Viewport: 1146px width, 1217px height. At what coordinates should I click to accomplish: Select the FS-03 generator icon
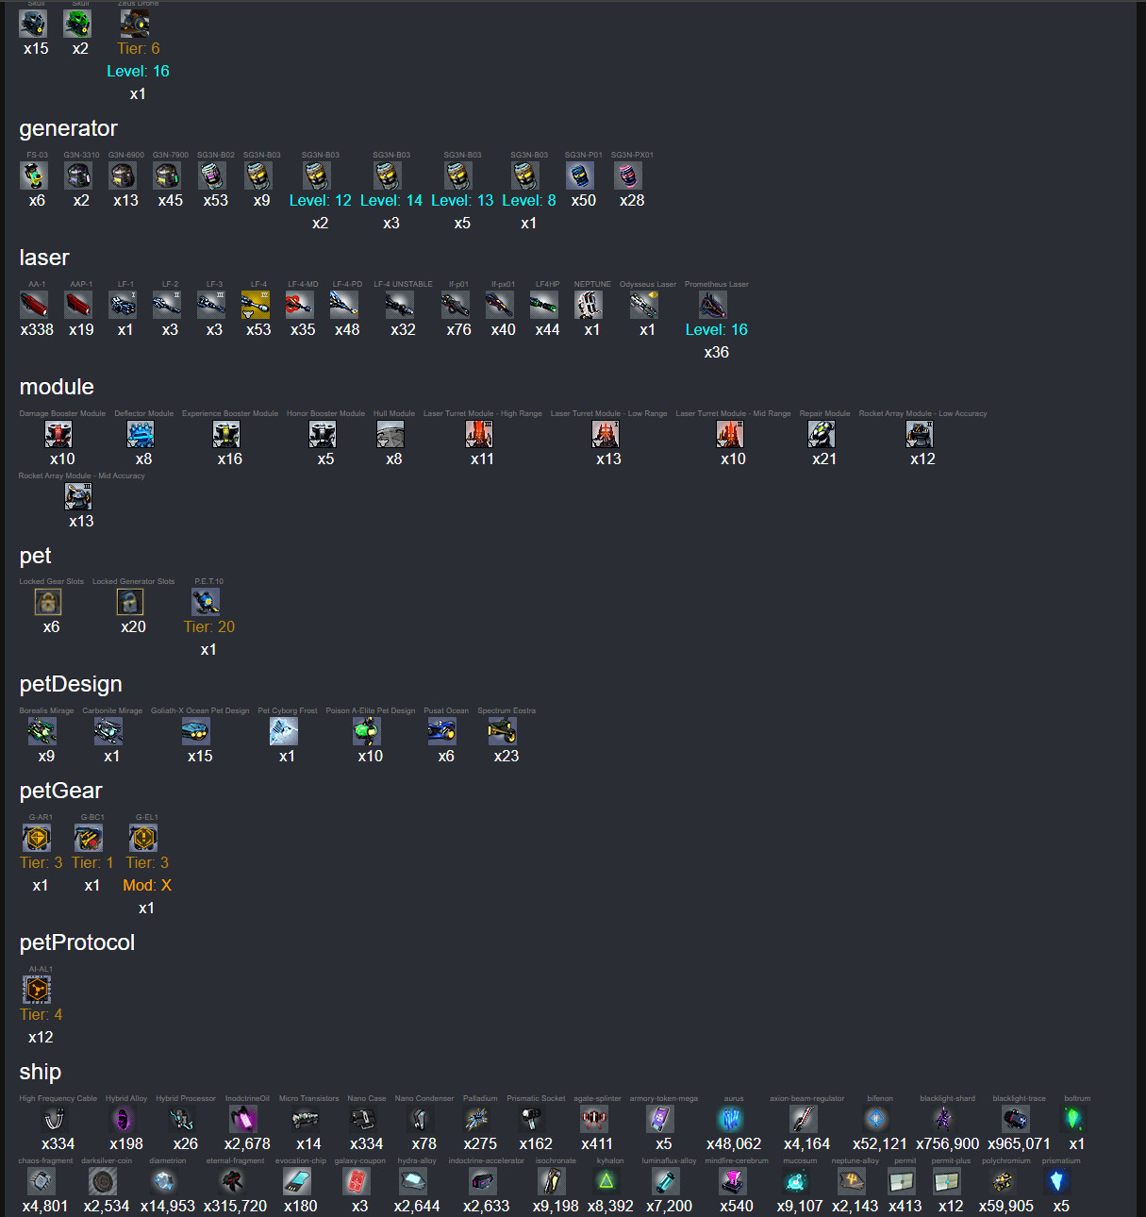point(34,175)
